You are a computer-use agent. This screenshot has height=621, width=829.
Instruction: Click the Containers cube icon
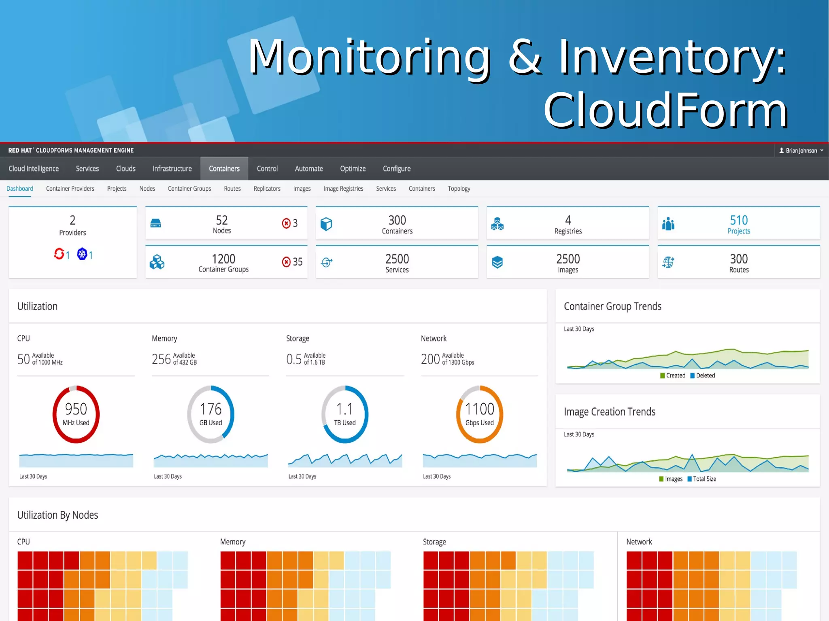click(x=326, y=224)
